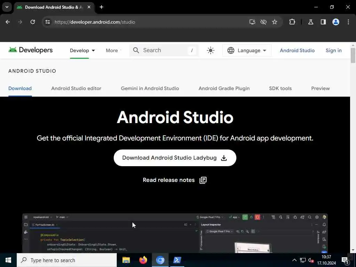The width and height of the screenshot is (356, 267).
Task: Switch to Gemini in Android Studio tab
Action: click(x=150, y=88)
